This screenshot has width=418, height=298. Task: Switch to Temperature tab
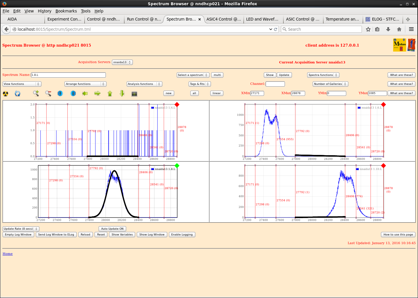(x=342, y=19)
